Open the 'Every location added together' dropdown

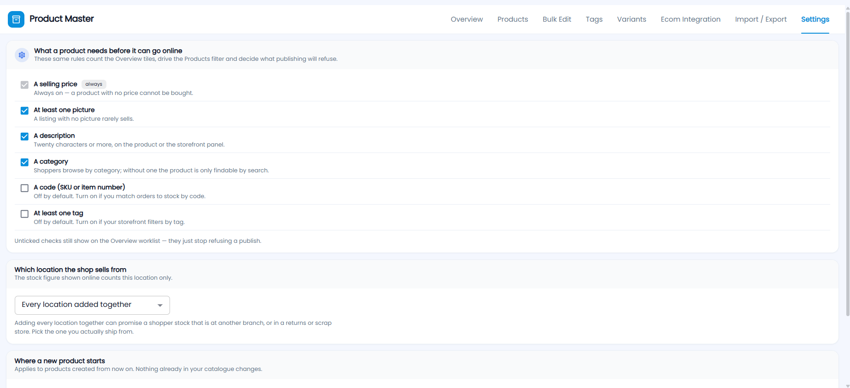pos(92,305)
